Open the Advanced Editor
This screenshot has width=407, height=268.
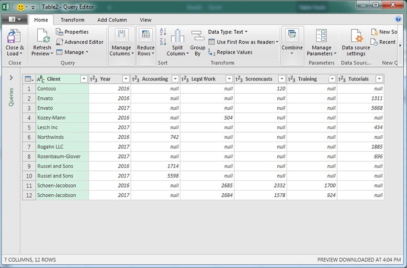(x=79, y=42)
